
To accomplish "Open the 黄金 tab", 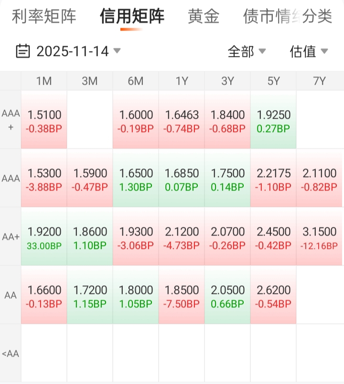I will (204, 16).
